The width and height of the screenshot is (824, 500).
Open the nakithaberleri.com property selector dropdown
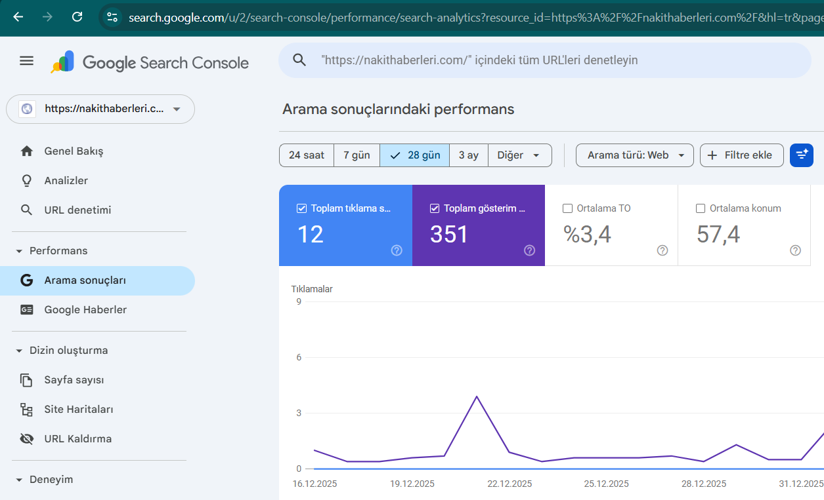click(x=100, y=109)
